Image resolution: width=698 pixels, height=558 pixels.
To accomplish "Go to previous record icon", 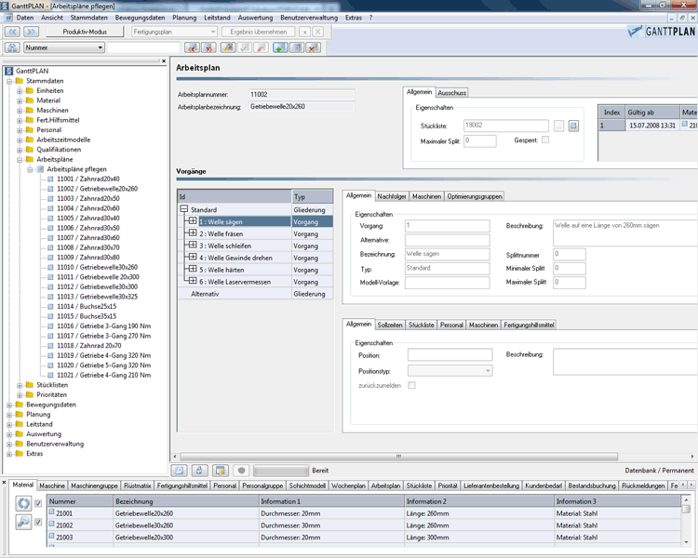I will coord(193,47).
